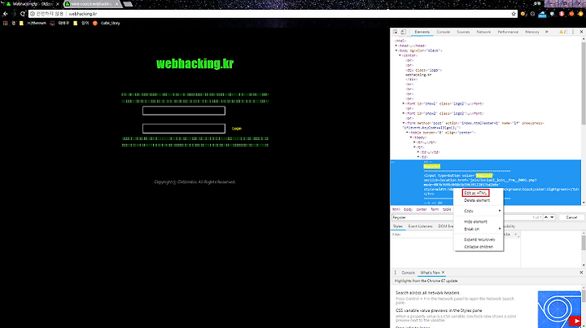Expand the head node in DOM tree
586x328 pixels.
[x=396, y=46]
